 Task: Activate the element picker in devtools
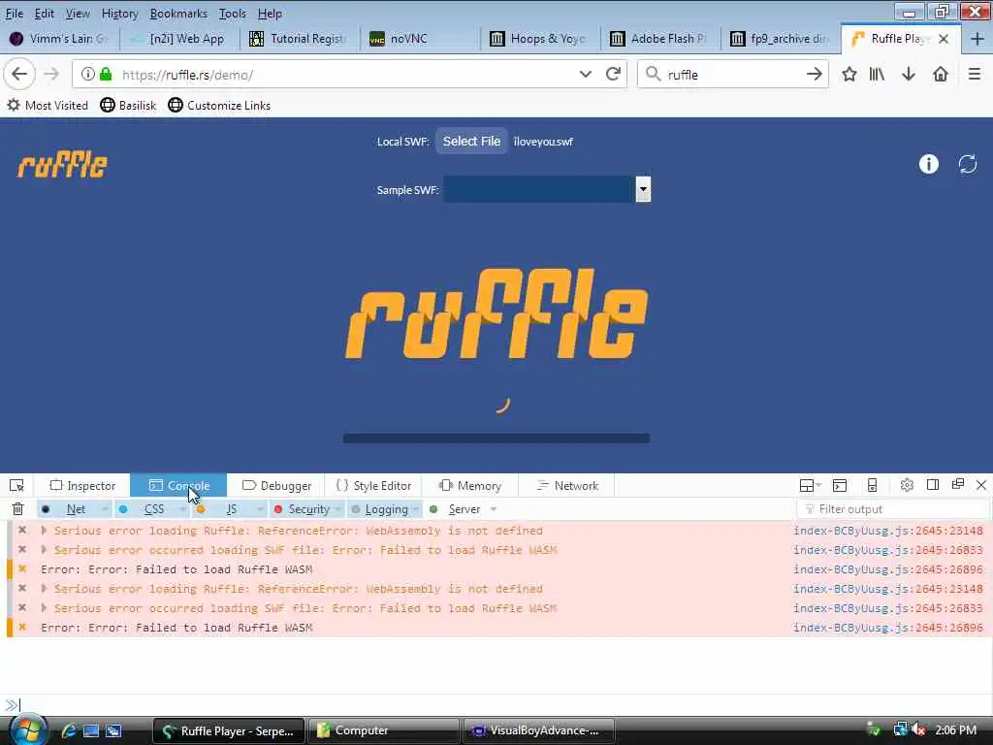tap(16, 485)
